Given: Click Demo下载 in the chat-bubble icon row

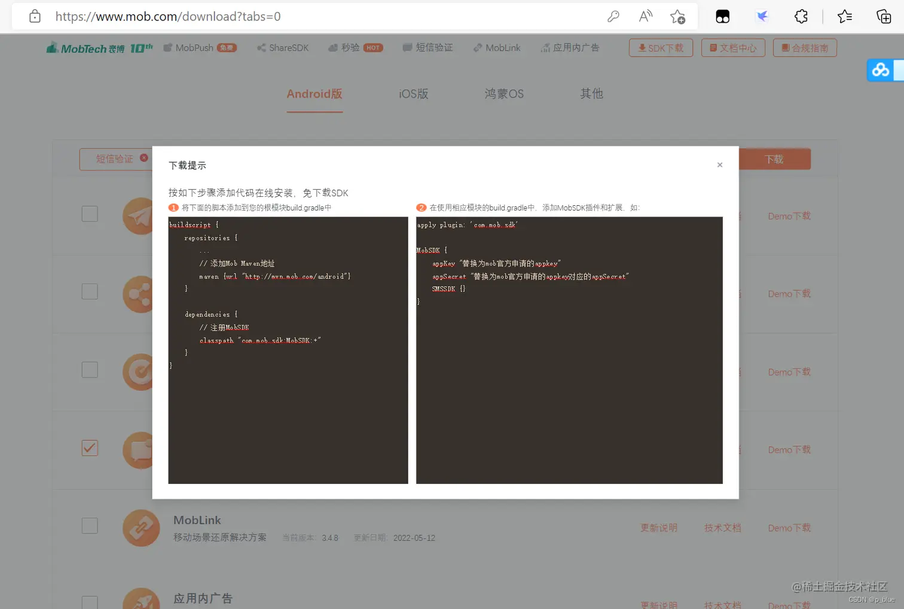Looking at the screenshot, I should pyautogui.click(x=789, y=450).
